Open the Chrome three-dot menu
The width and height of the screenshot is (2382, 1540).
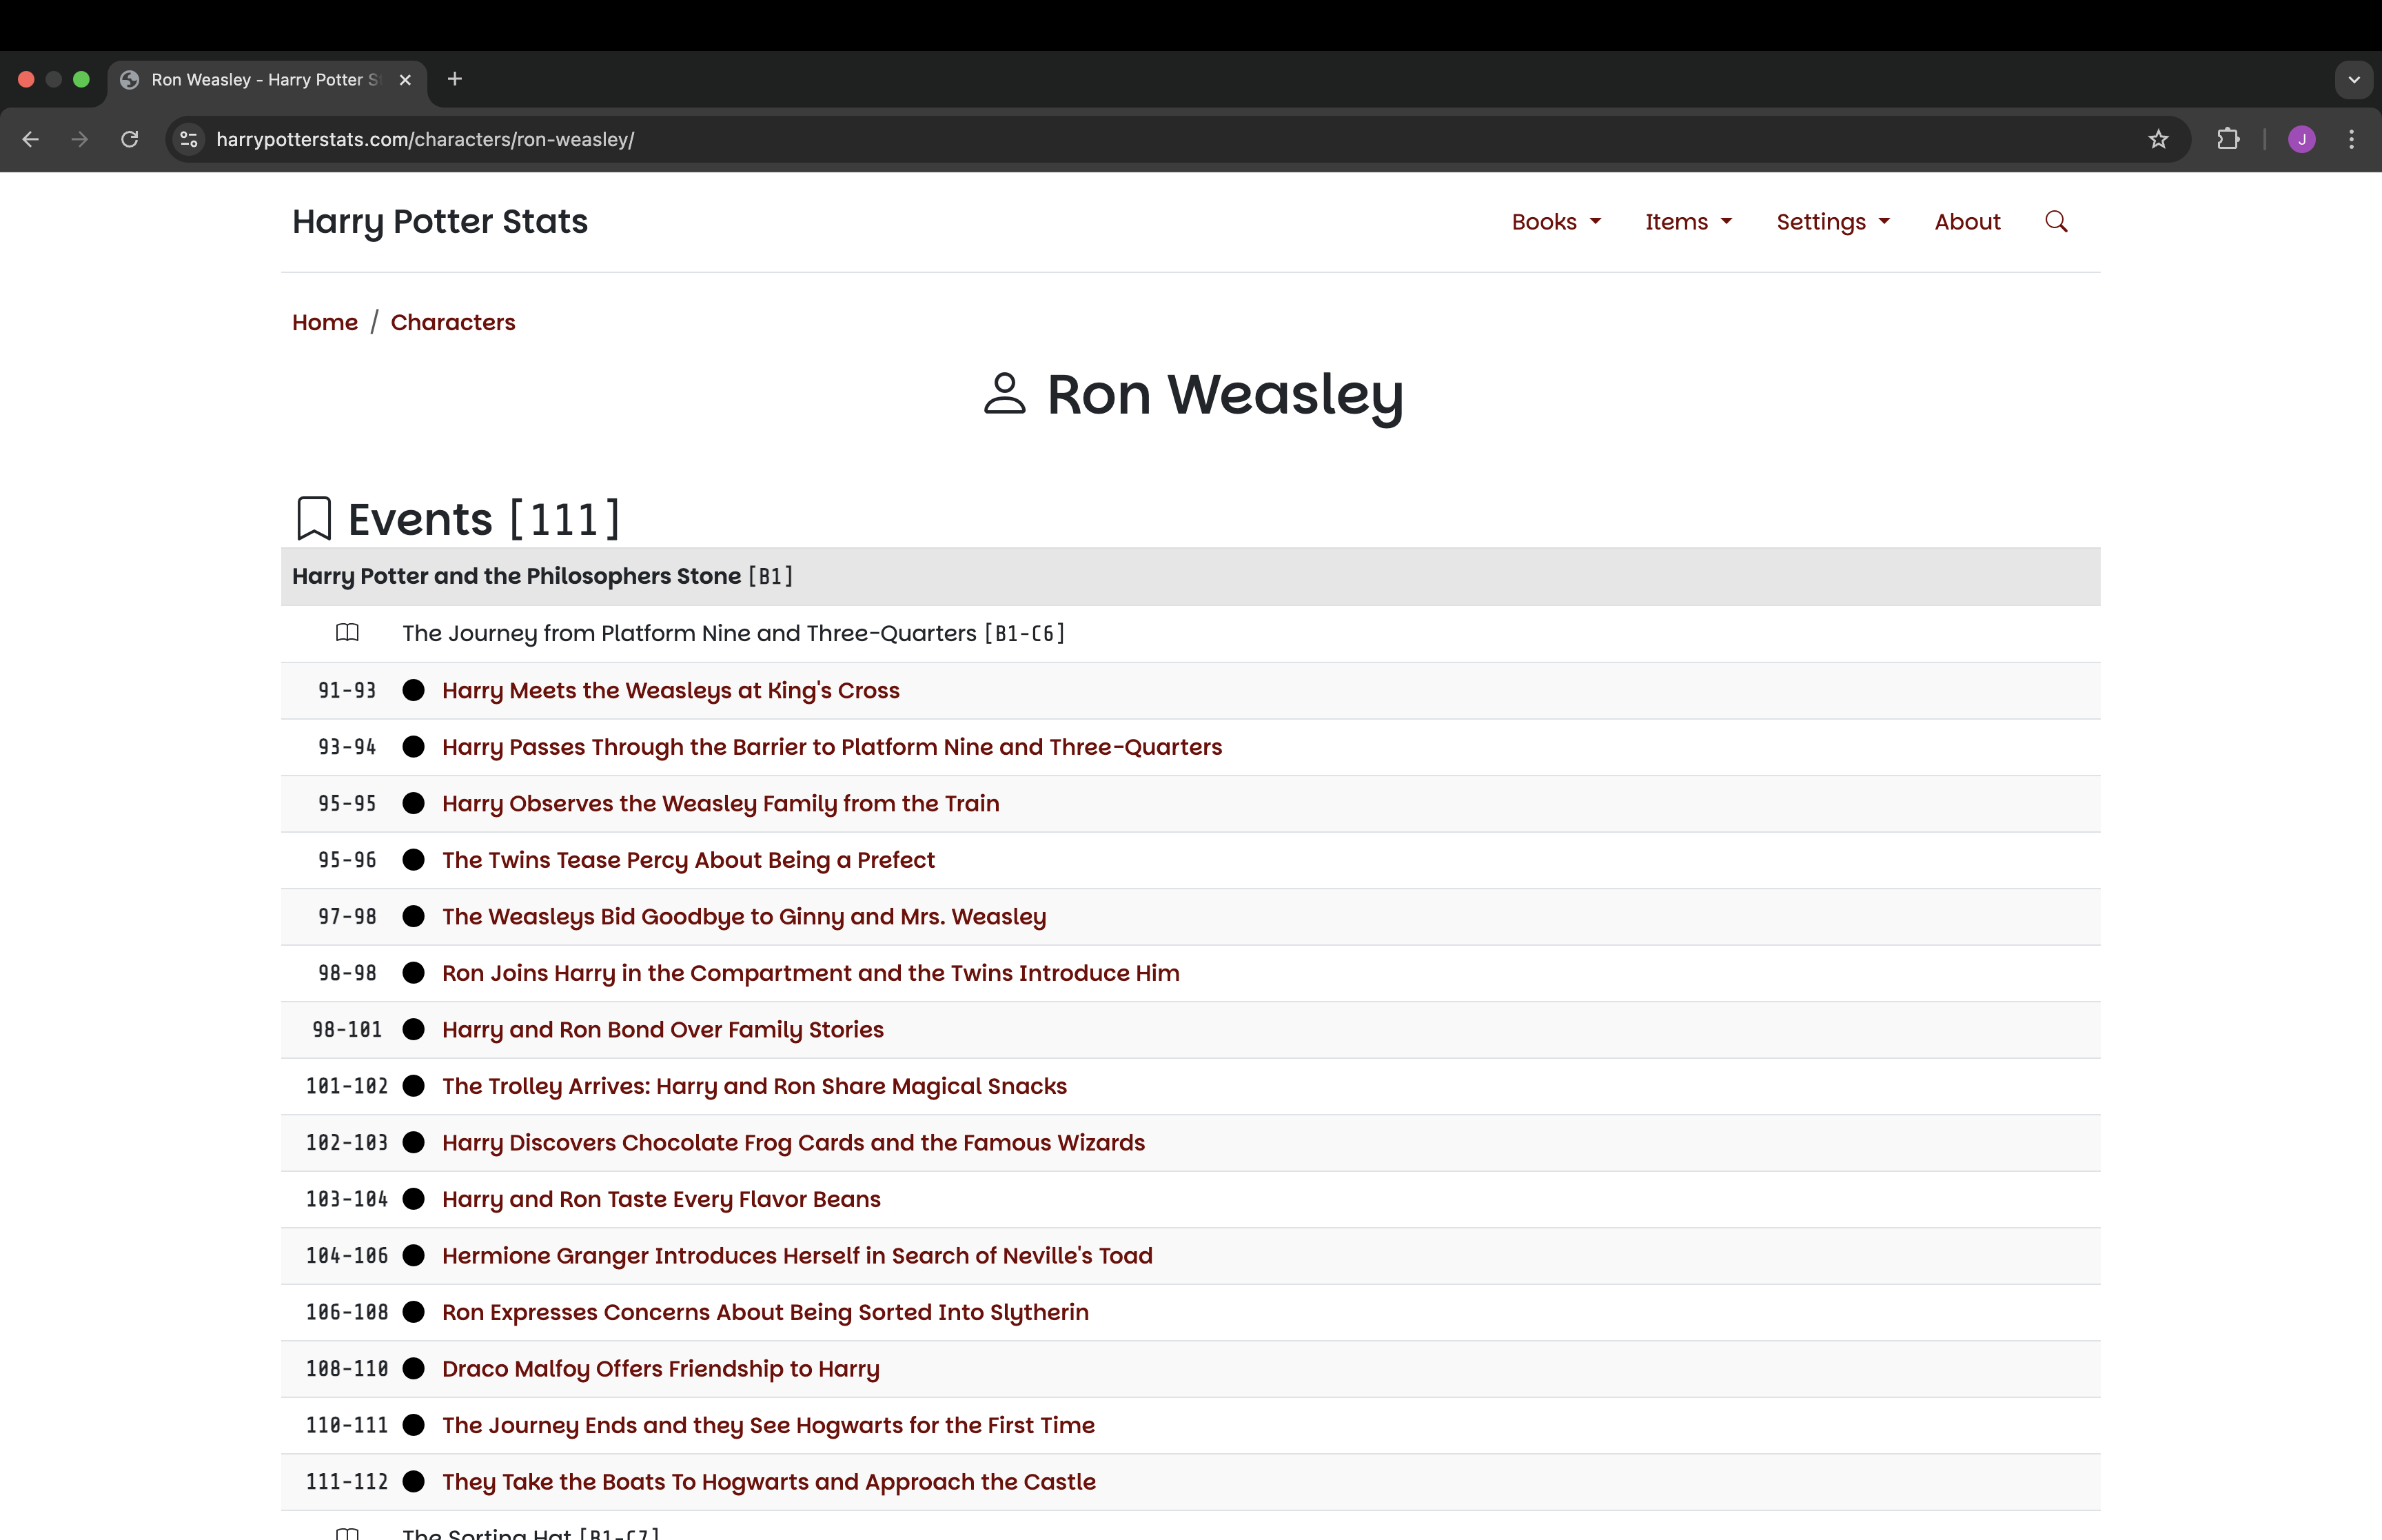tap(2351, 139)
